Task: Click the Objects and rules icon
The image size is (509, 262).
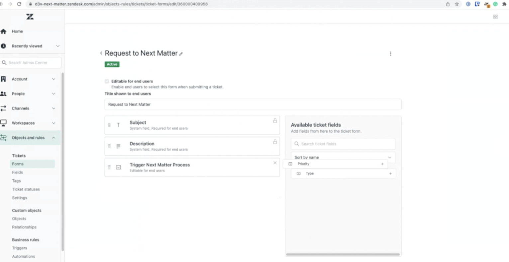Action: click(x=3, y=138)
